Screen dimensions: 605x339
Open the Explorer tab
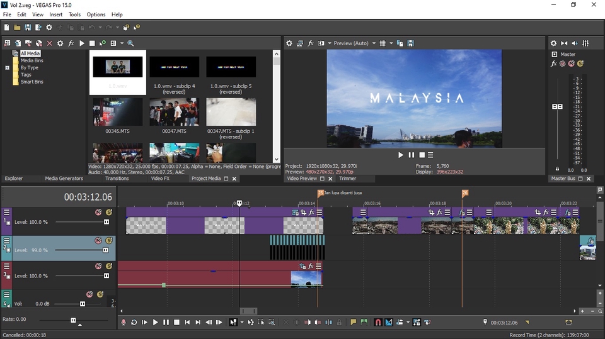click(x=14, y=179)
